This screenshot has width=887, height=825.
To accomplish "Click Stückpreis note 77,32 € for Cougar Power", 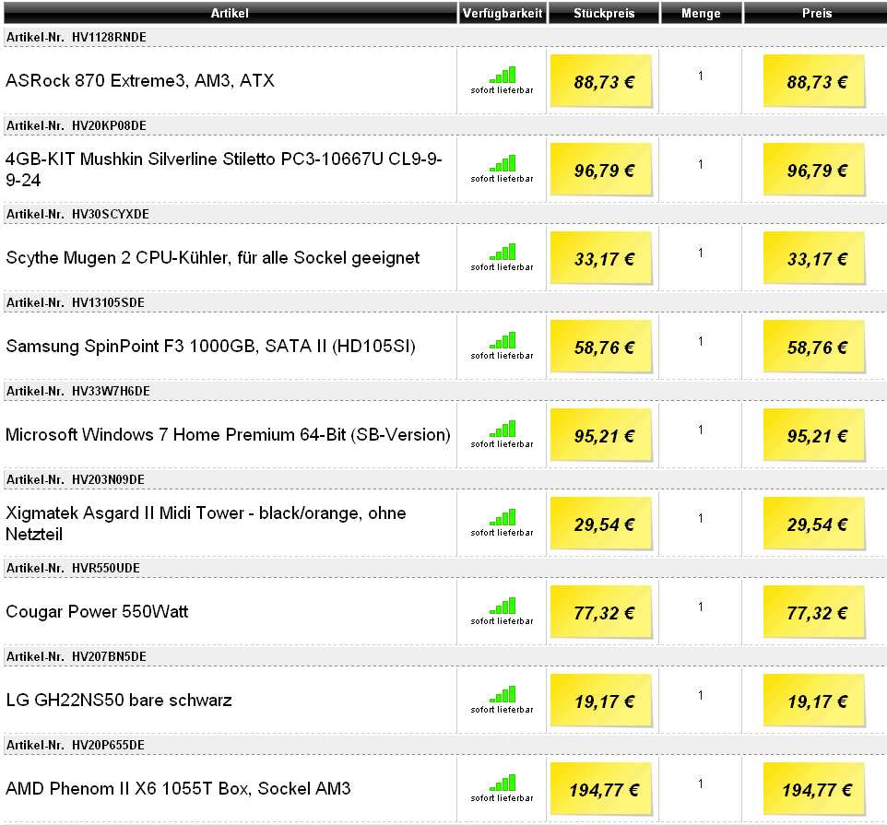I will pos(601,612).
